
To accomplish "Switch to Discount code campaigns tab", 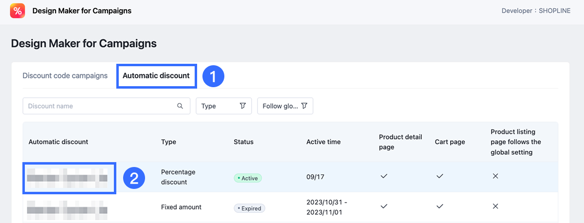I will [x=65, y=76].
